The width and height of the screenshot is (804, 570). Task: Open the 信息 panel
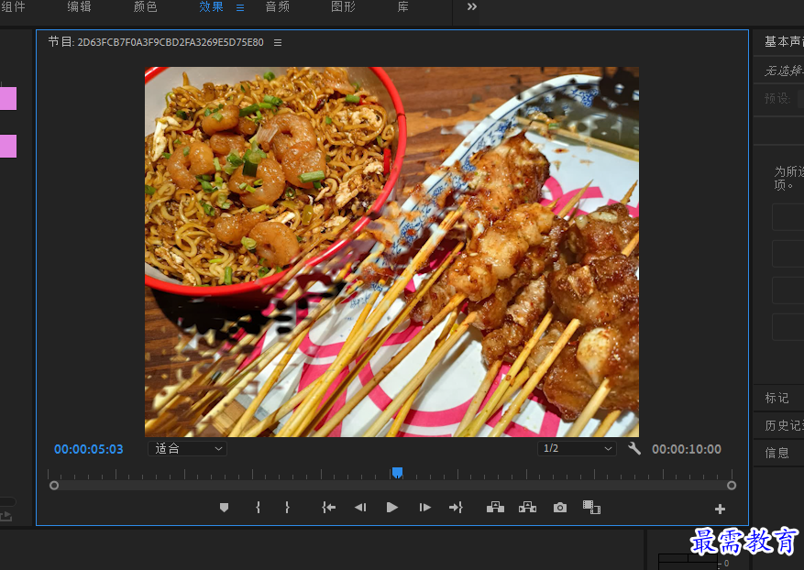[776, 453]
